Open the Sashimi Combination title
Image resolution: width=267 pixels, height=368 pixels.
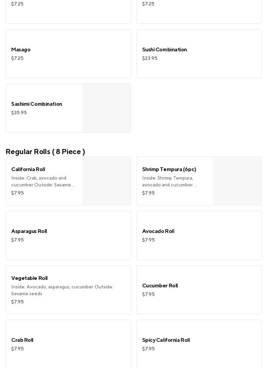point(37,104)
